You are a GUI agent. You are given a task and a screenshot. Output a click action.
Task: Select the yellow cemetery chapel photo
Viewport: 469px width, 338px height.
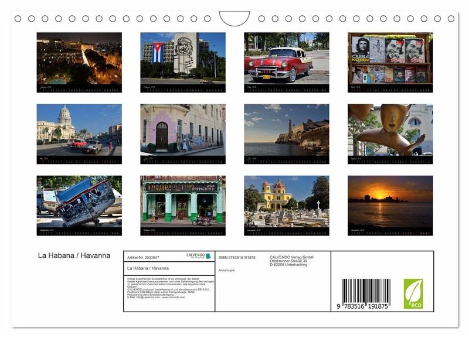(x=287, y=206)
